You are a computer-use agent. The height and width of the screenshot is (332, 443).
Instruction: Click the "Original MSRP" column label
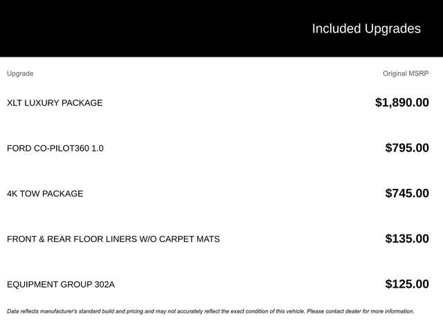(406, 73)
